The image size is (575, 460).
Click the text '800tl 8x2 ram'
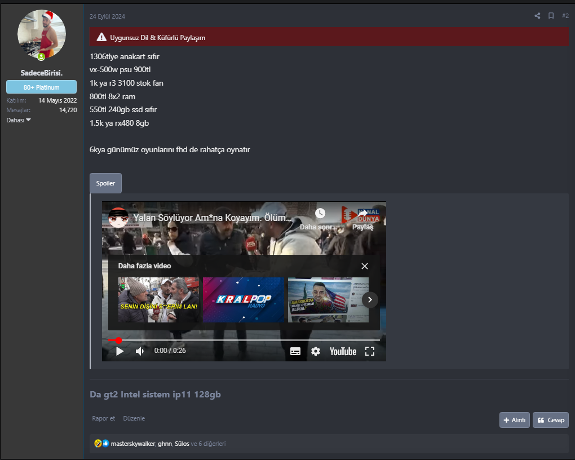[112, 96]
